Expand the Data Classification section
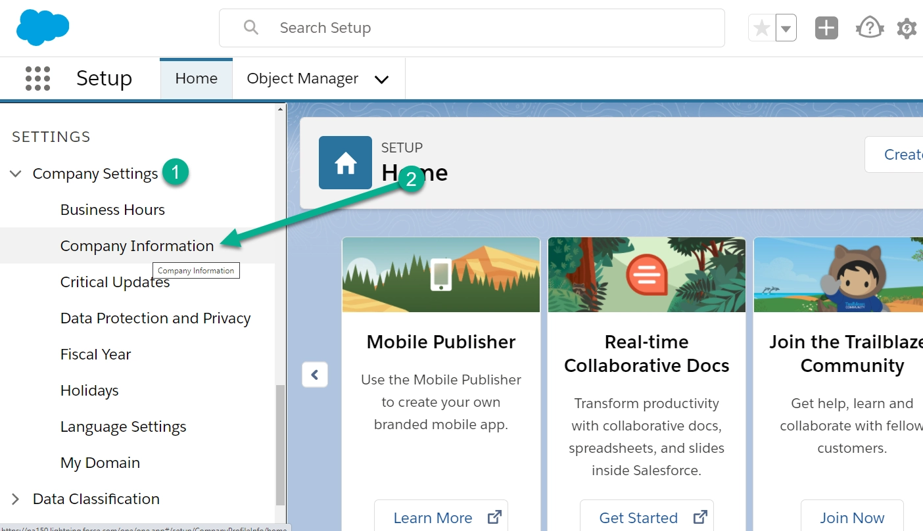923x531 pixels. (x=16, y=499)
